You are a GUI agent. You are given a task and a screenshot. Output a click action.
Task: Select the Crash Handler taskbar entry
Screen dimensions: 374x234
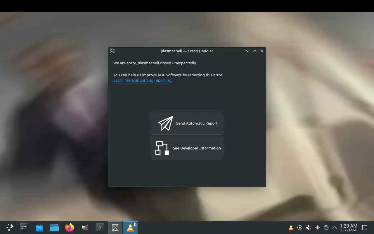pos(115,228)
